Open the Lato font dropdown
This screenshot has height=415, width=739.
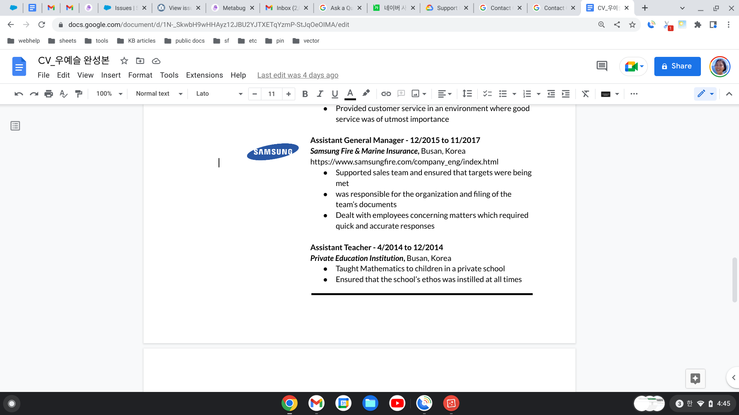[219, 94]
